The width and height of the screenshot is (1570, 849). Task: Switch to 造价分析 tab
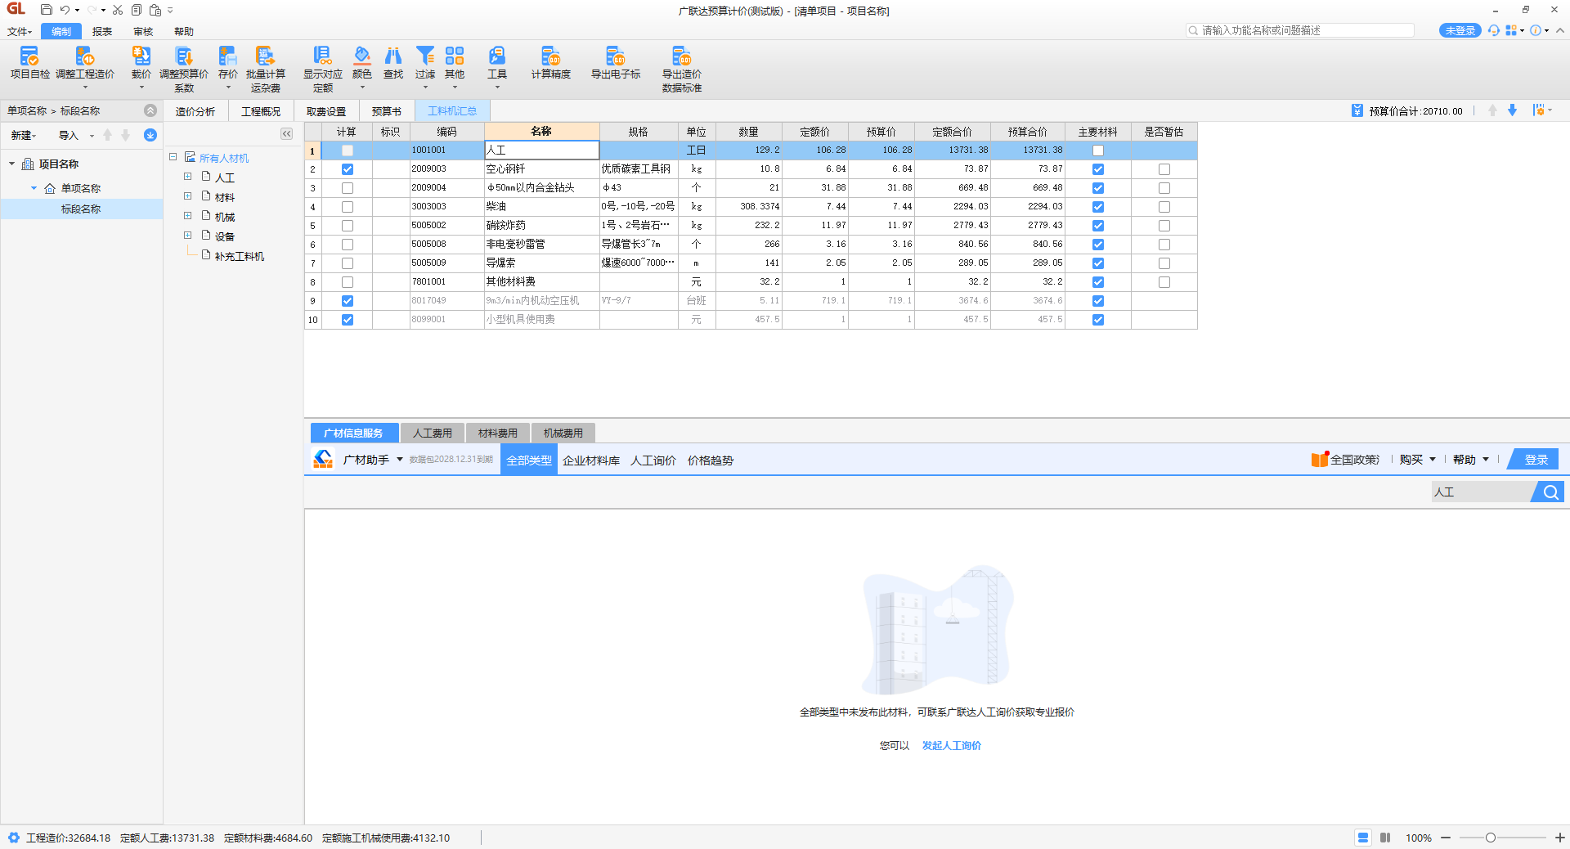click(x=195, y=111)
